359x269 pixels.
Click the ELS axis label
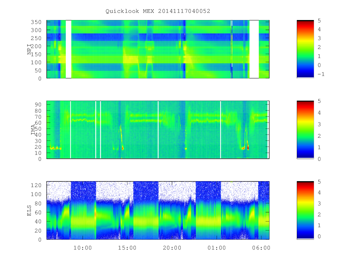pos(29,210)
